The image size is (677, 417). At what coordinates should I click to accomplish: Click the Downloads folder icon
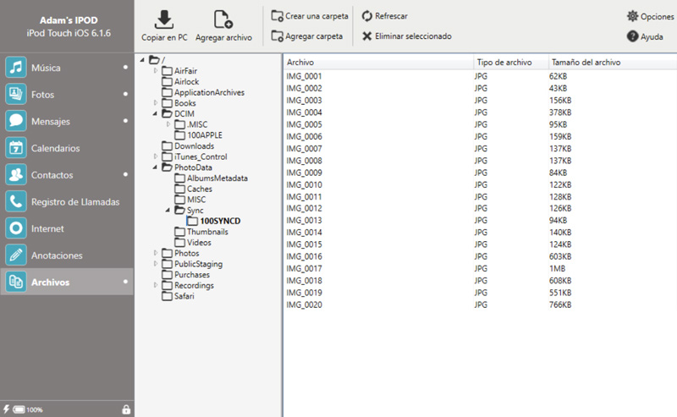[x=167, y=145]
